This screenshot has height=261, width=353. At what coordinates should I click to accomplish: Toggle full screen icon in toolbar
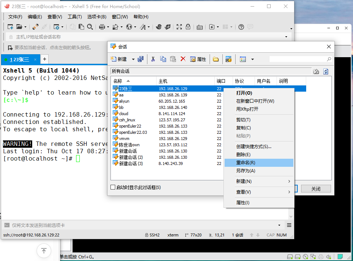(x=179, y=27)
